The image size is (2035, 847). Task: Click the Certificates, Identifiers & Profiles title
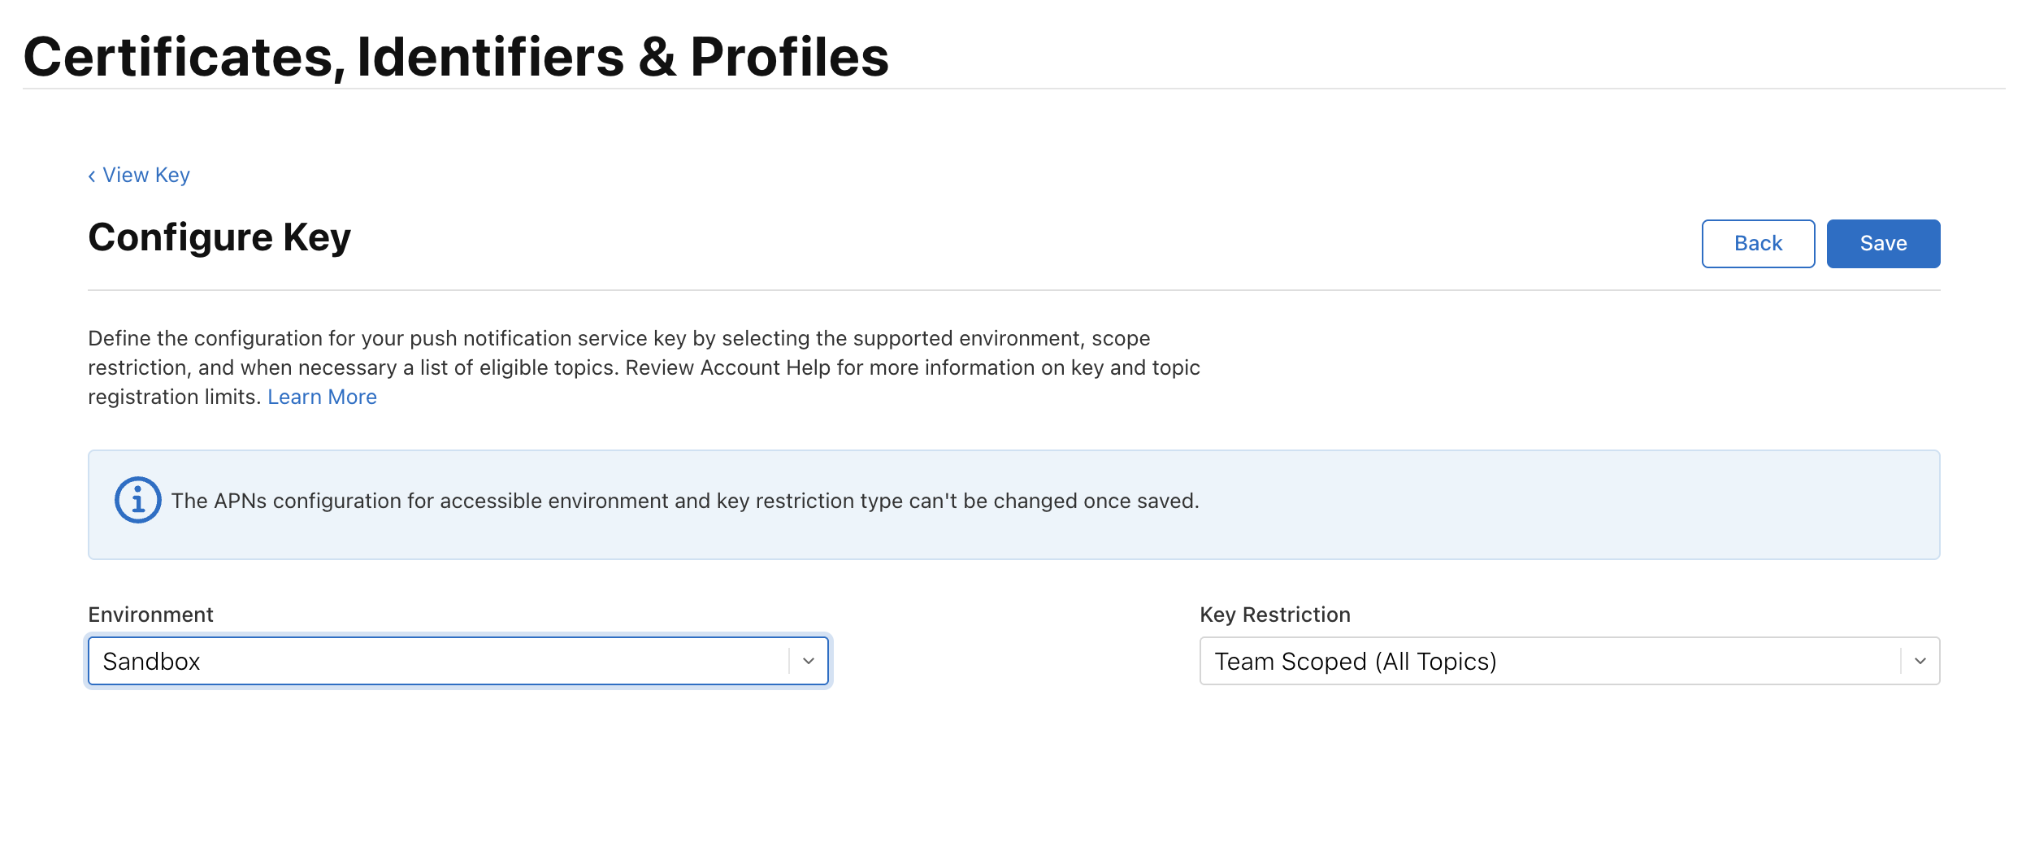tap(456, 55)
